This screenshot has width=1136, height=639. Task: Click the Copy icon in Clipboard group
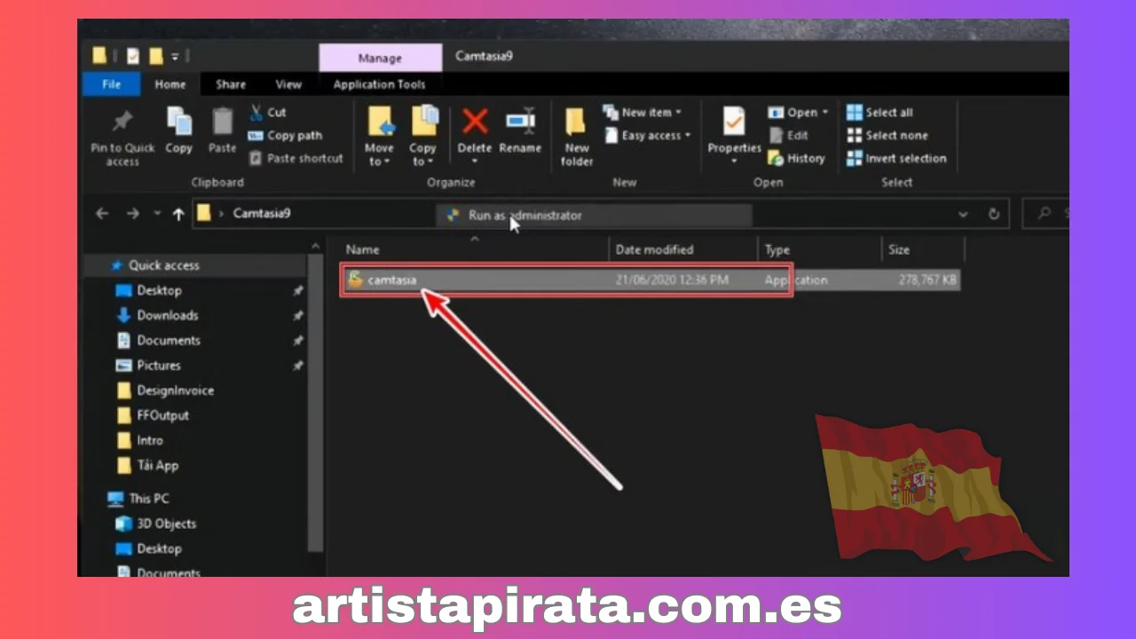pos(178,122)
